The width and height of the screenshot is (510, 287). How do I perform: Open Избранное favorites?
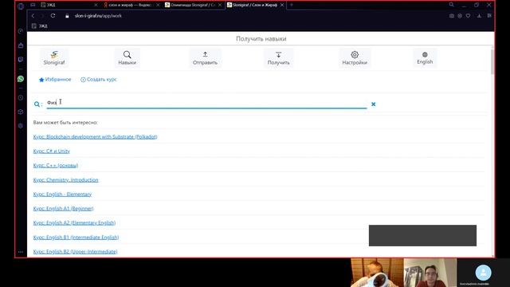click(x=55, y=80)
